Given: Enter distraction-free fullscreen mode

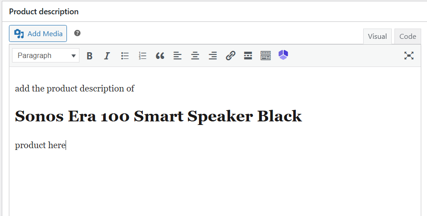Looking at the screenshot, I should coord(409,56).
